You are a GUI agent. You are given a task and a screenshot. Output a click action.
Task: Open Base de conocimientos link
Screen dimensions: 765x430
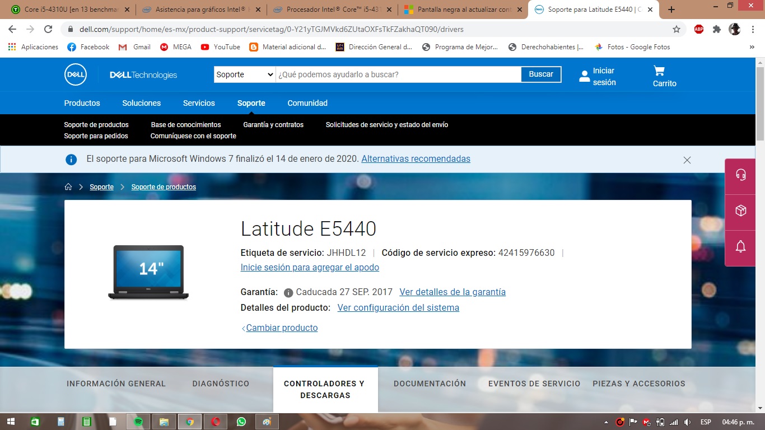[x=186, y=125]
